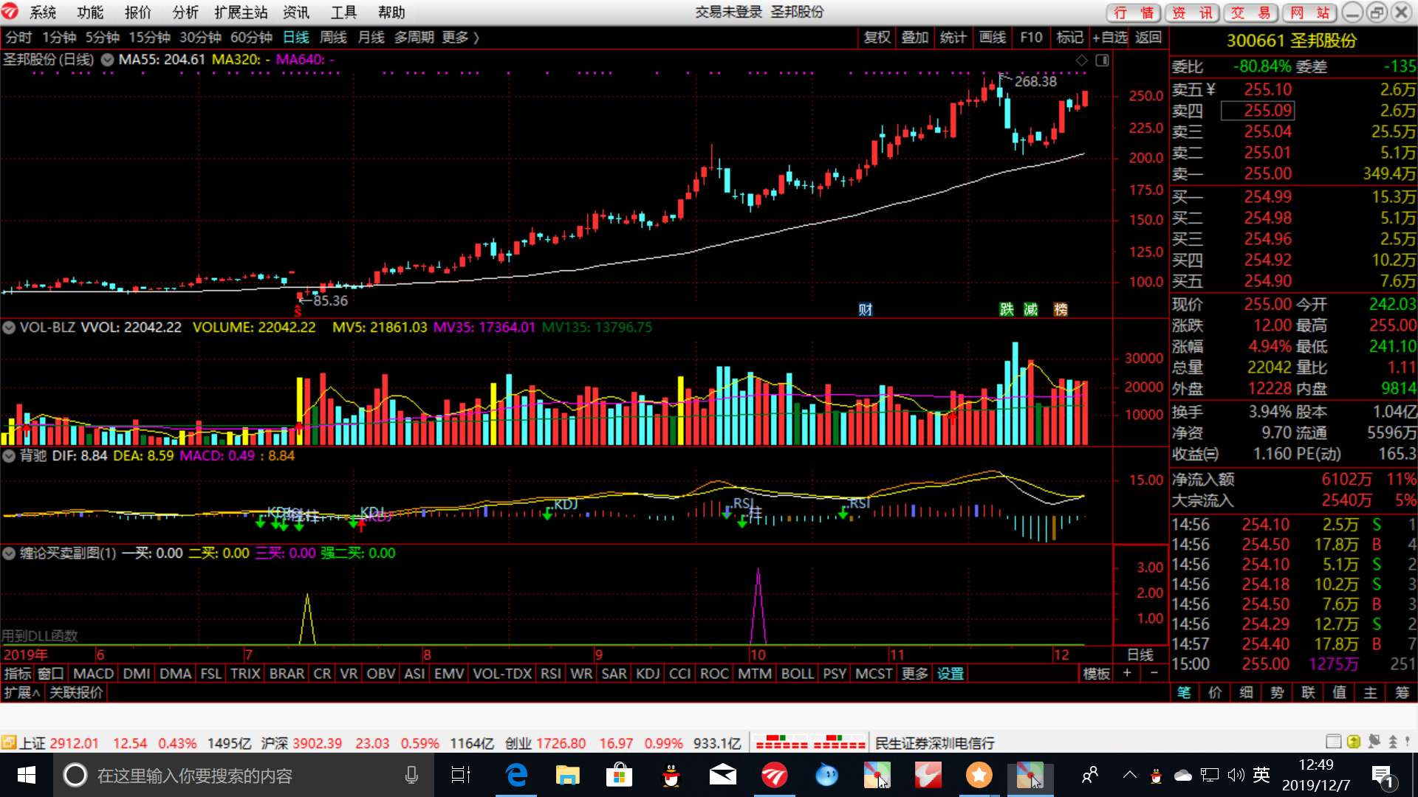Click the red market breadth bars icon
Image resolution: width=1418 pixels, height=797 pixels.
[x=810, y=742]
